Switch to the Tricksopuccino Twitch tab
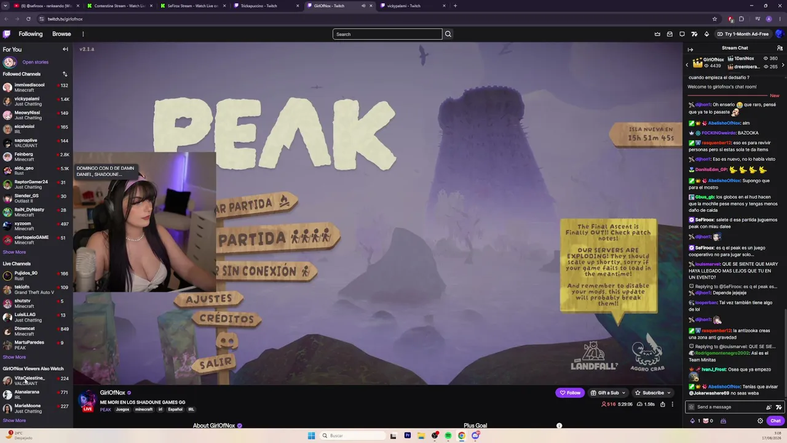The height and width of the screenshot is (443, 787). [267, 6]
